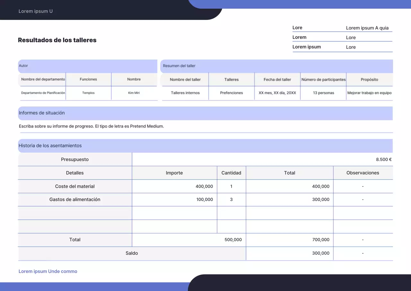Click the 'Kim Miri' name cell
Image resolution: width=411 pixels, height=291 pixels.
point(134,93)
